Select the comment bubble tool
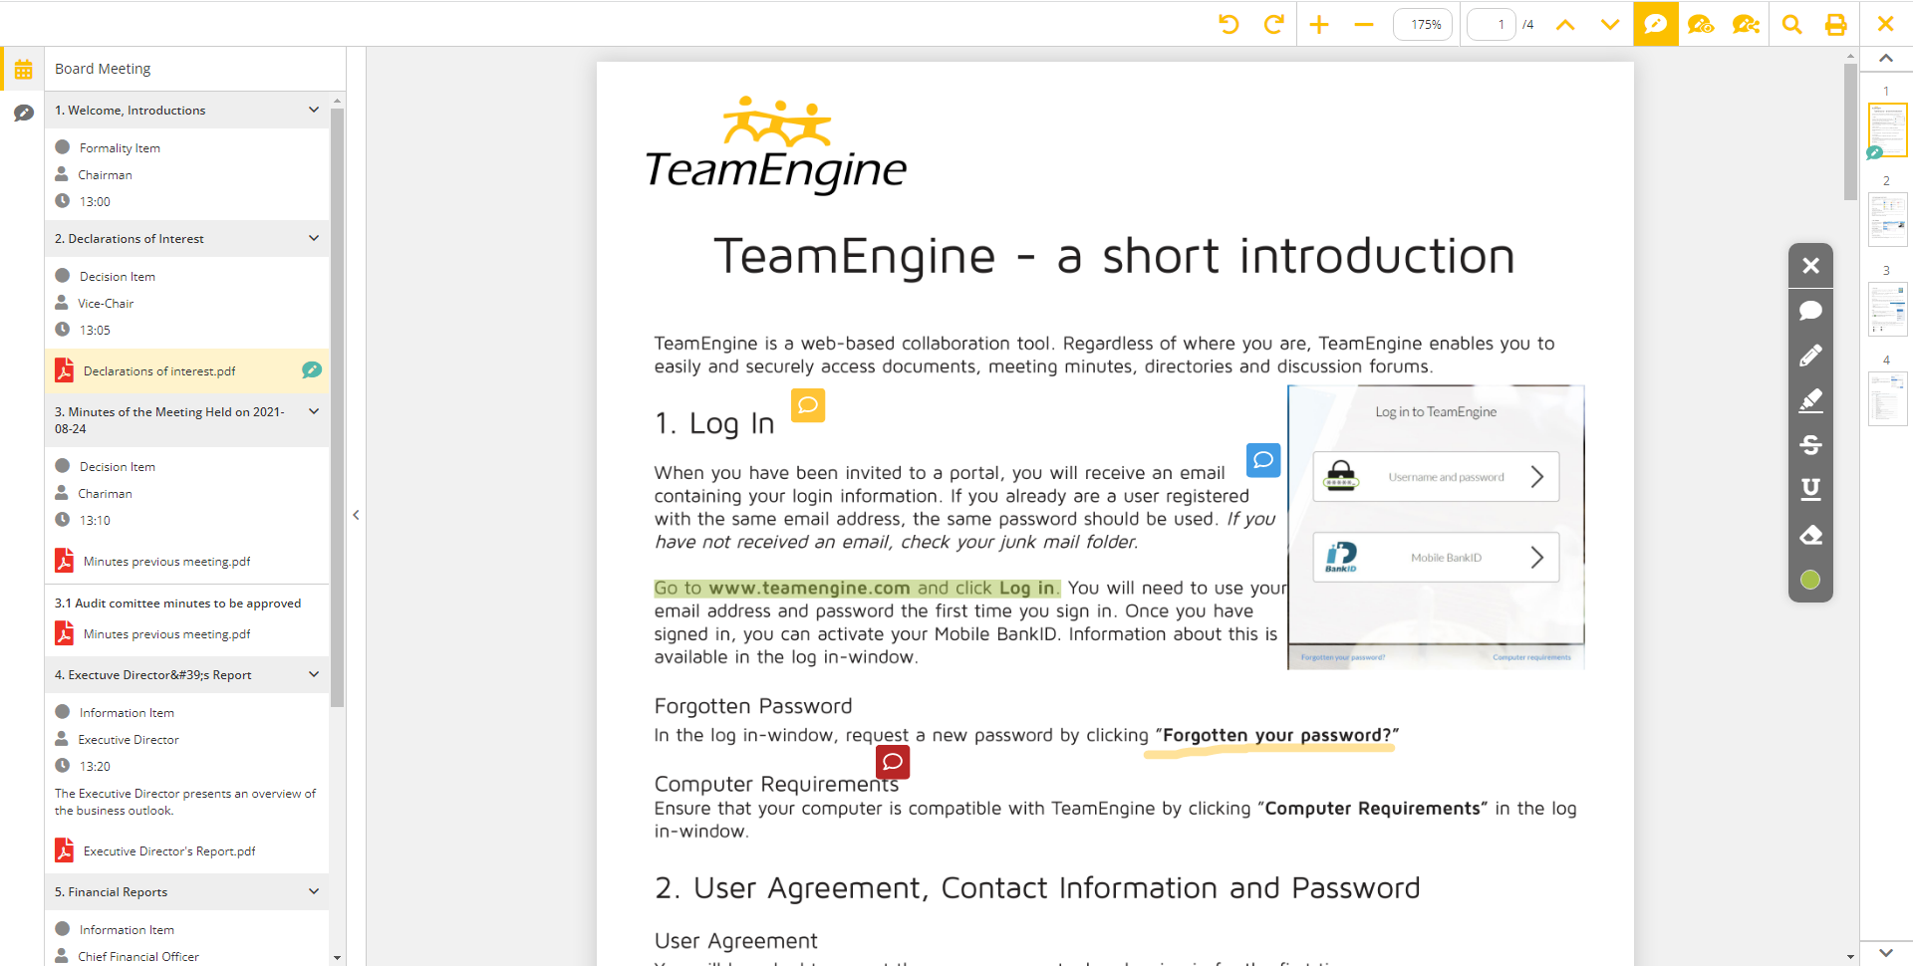Screen dimensions: 1913x966 [x=1810, y=310]
